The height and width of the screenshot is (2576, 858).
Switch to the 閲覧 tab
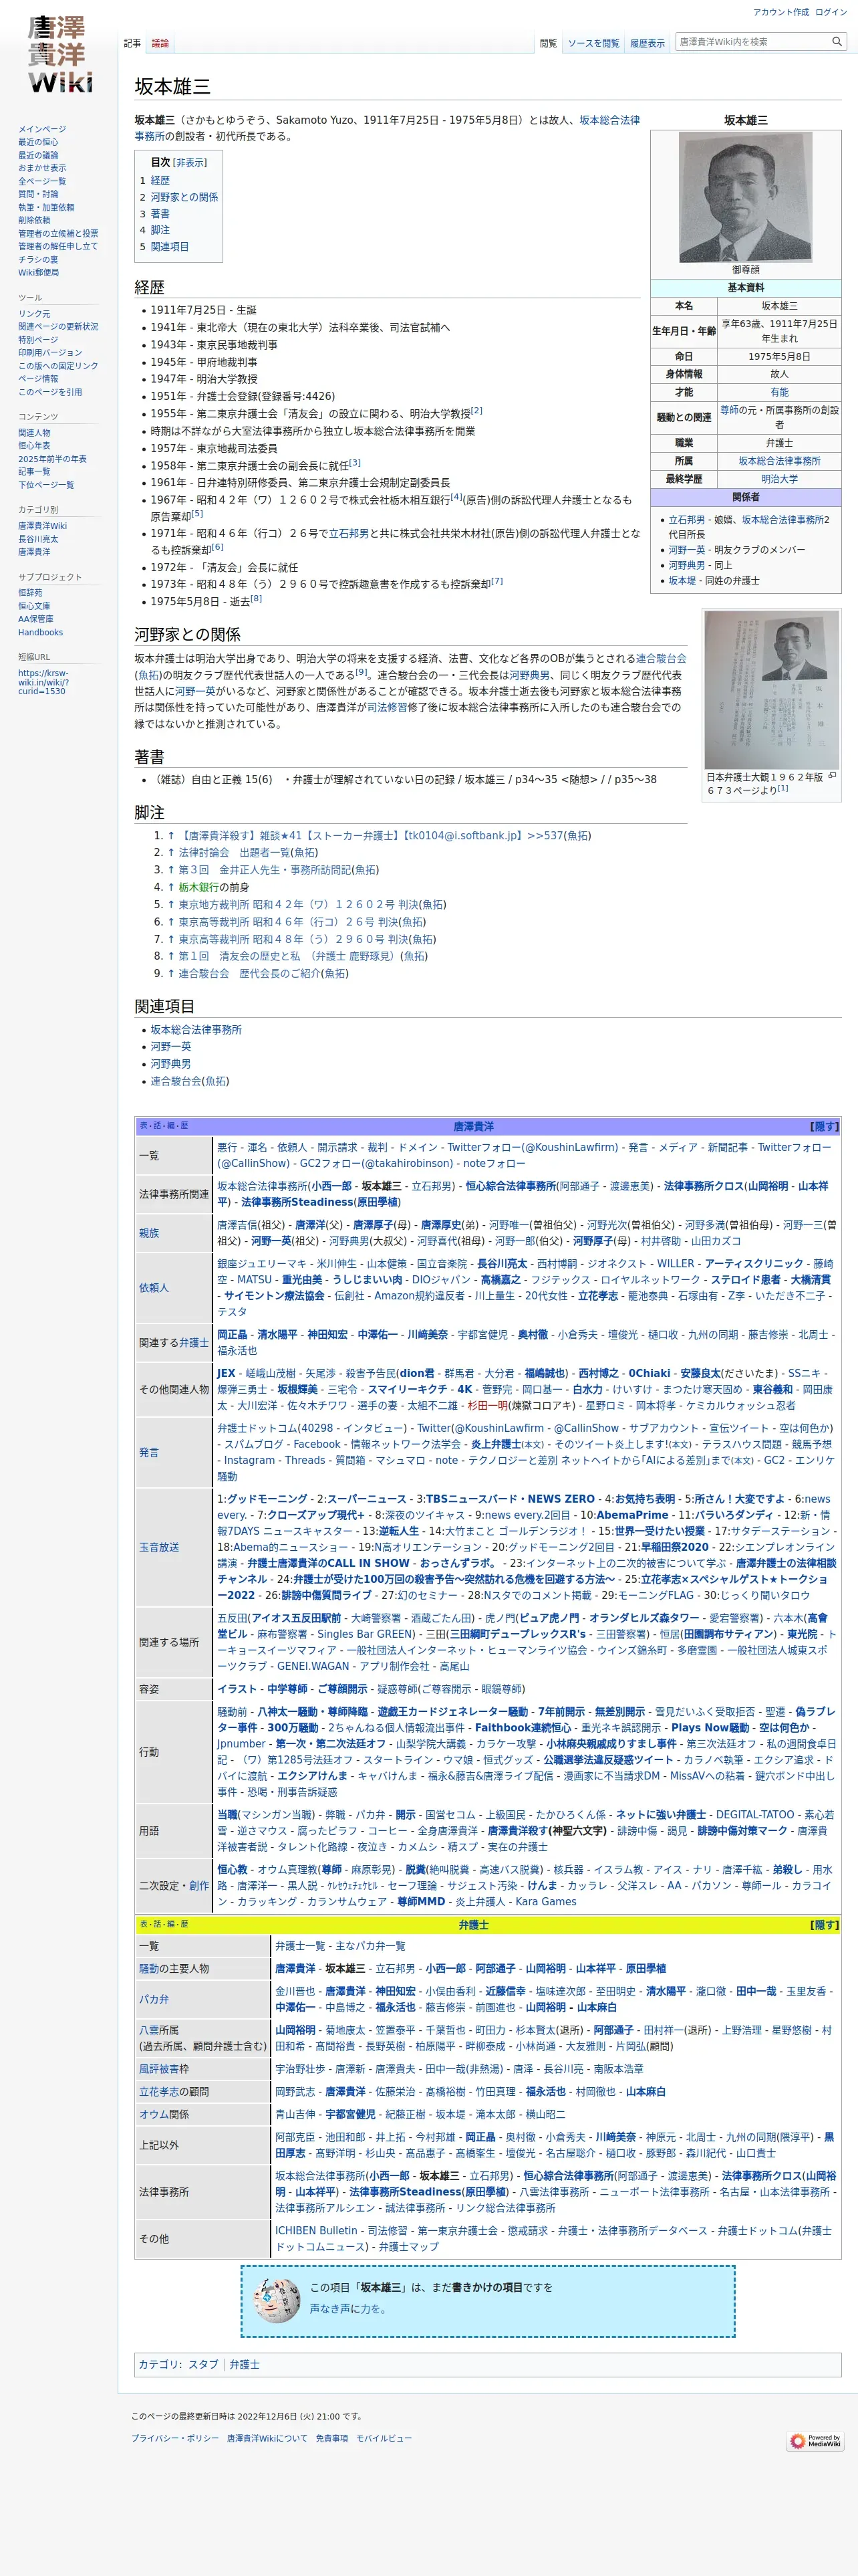(x=549, y=43)
